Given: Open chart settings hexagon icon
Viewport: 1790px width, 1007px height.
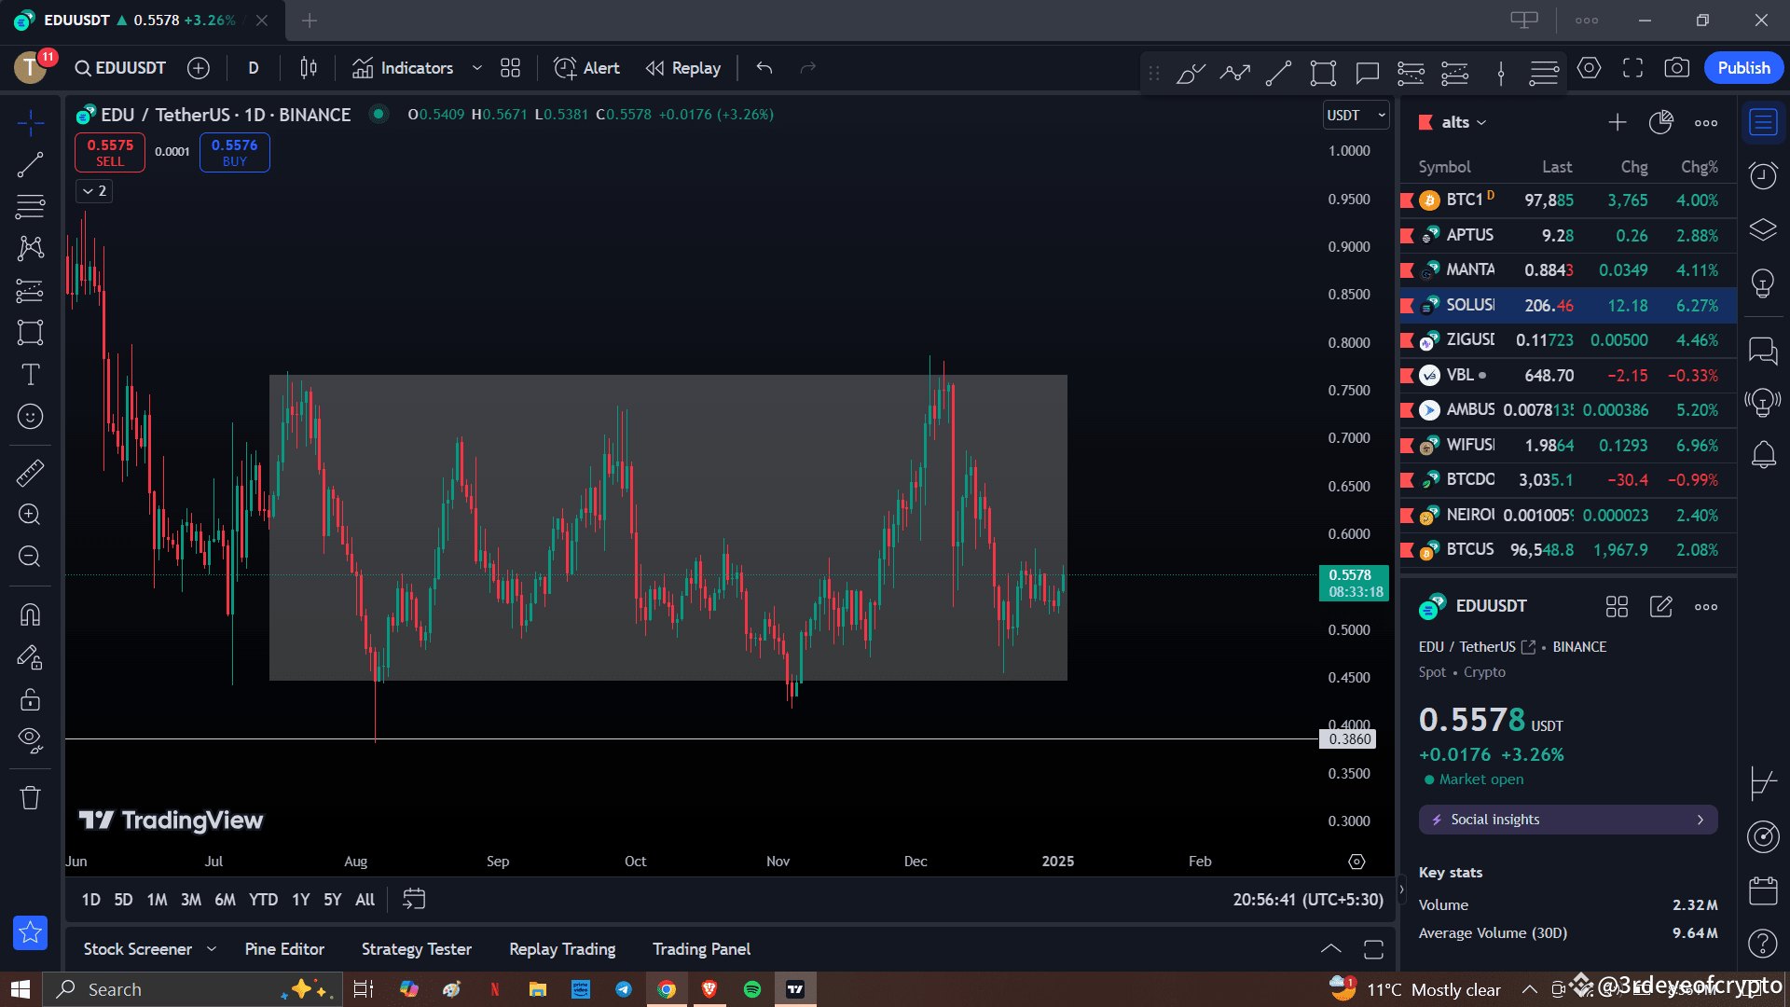Looking at the screenshot, I should [1590, 68].
